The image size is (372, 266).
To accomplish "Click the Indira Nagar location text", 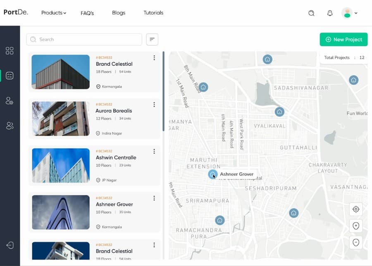I will pyautogui.click(x=112, y=133).
